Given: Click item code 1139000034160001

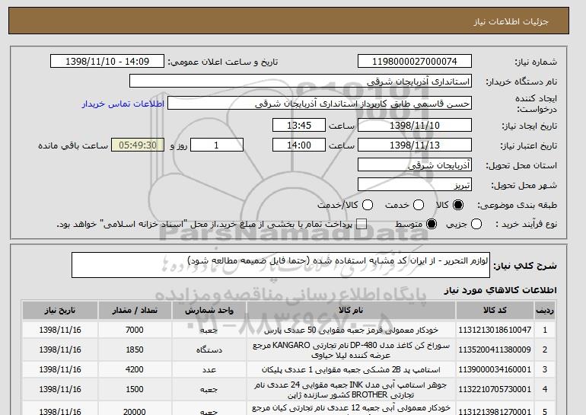Looking at the screenshot, I should [x=495, y=369].
